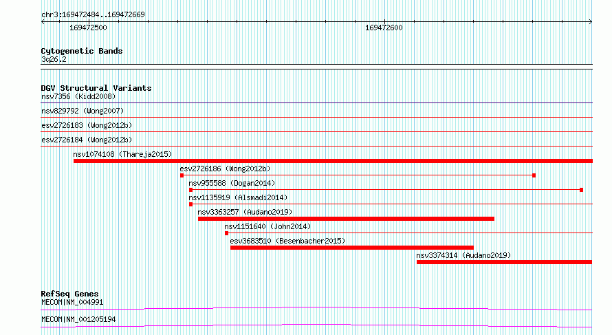Click the thin red esv2726186 connector line
Image resolution: width=612 pixels, height=335 pixels.
[x=358, y=175]
